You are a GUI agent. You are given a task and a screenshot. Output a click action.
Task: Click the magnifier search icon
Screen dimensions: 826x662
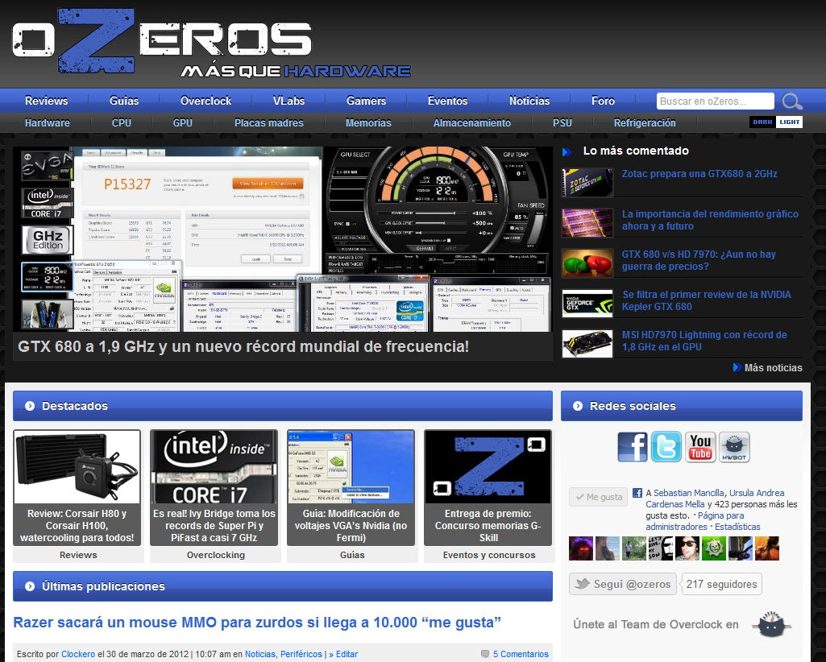click(792, 101)
